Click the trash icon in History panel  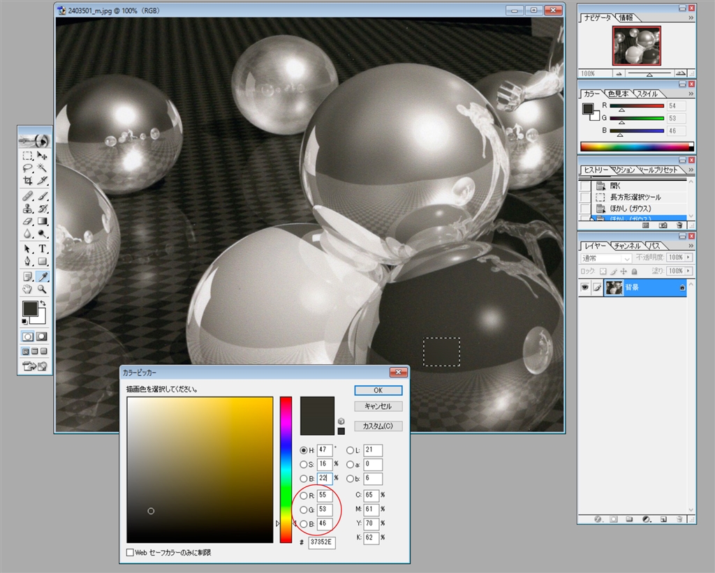click(678, 225)
